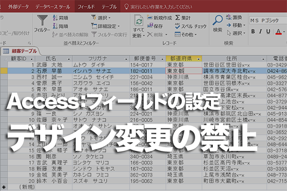Apply the red font color
This screenshot has width=287, height=191.
coord(278,32)
